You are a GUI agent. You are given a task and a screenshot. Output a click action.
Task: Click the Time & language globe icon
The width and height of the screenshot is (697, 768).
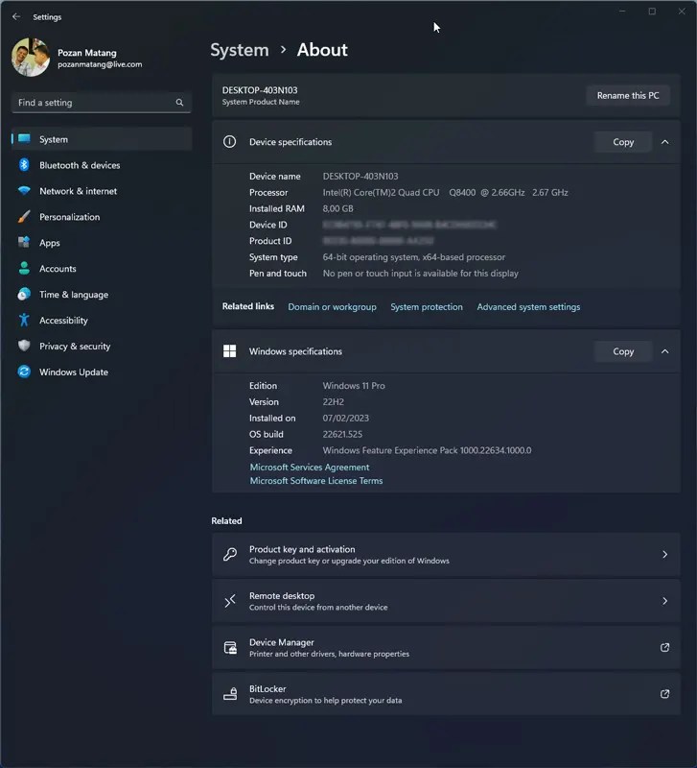pyautogui.click(x=24, y=294)
